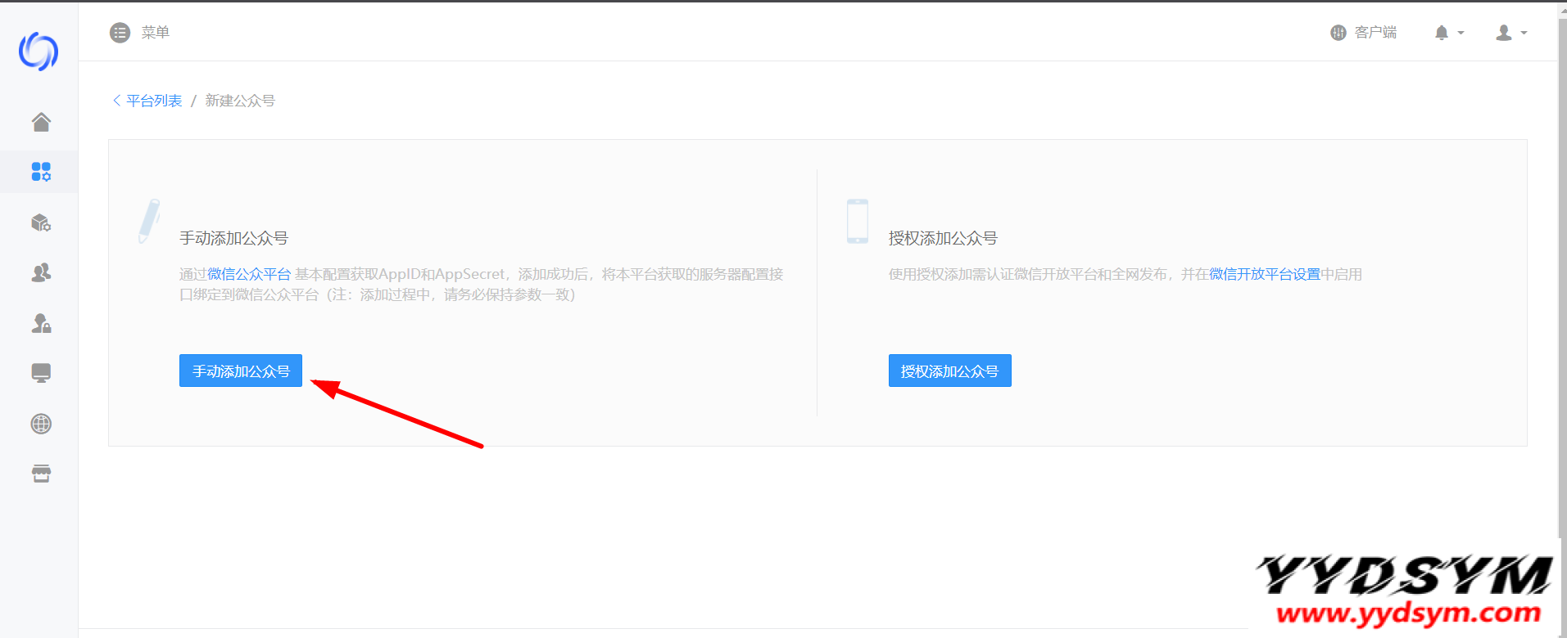Open the 微信开放平台设置 link

pyautogui.click(x=1264, y=274)
